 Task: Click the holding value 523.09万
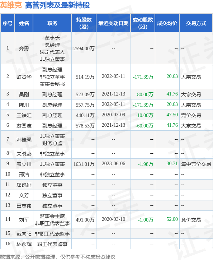[85, 94]
